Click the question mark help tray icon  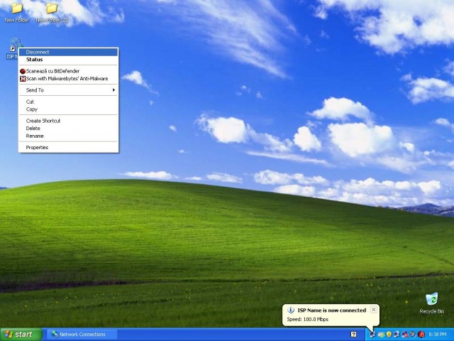(353, 335)
